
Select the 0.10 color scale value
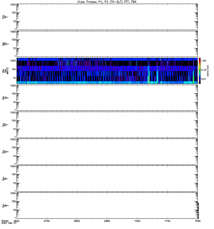coord(203,70)
